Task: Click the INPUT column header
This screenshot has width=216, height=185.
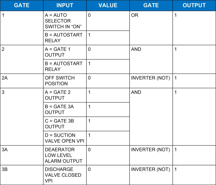Action: click(x=65, y=6)
